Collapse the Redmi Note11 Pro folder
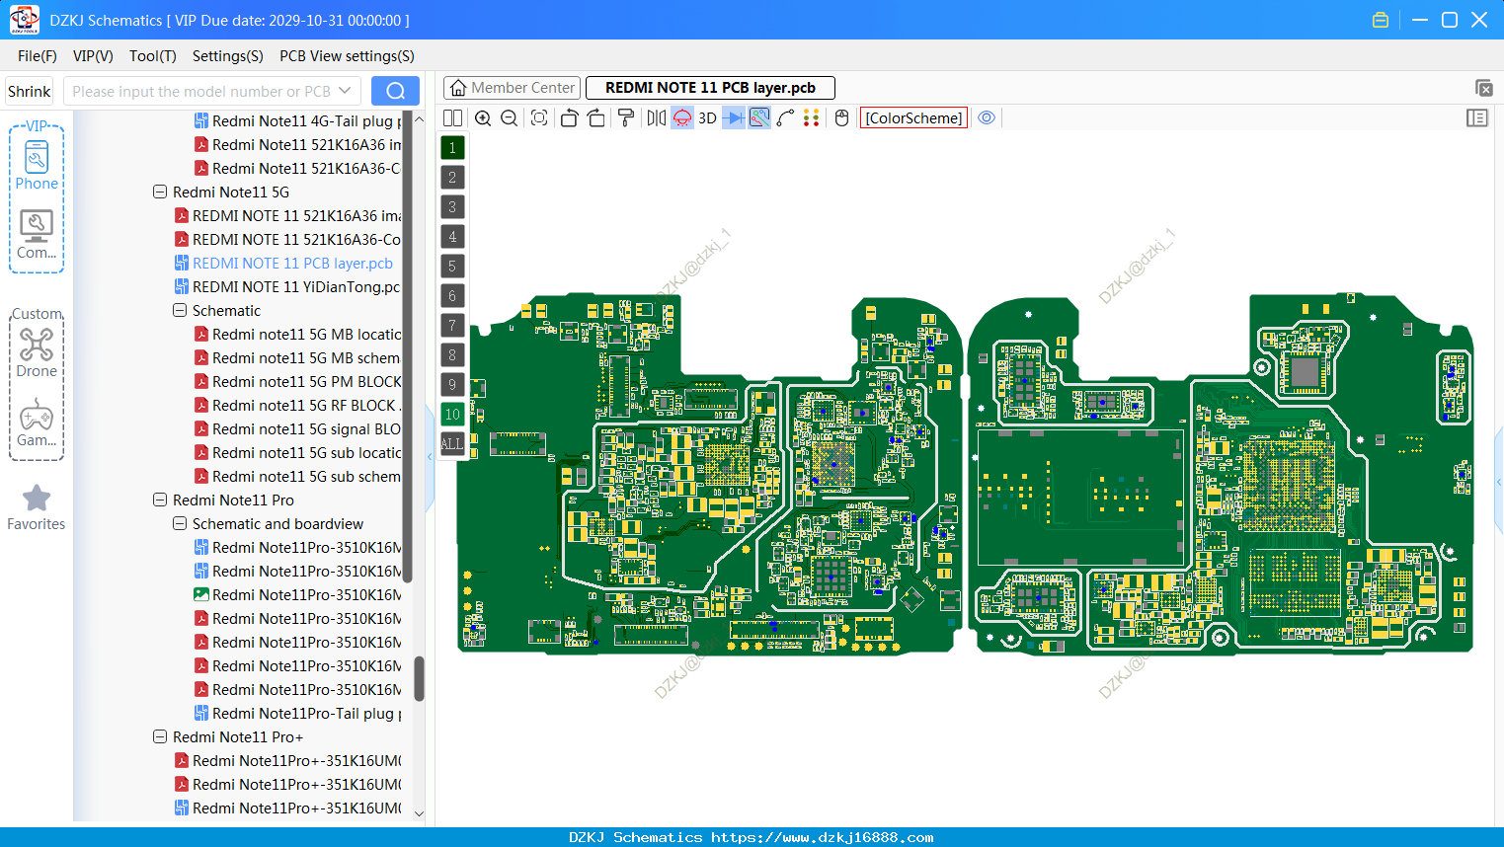The width and height of the screenshot is (1504, 847). tap(160, 500)
